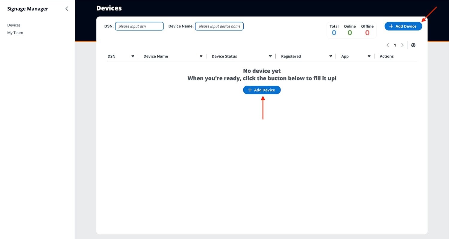
Task: Open Registered column filter dropdown
Action: [331, 56]
